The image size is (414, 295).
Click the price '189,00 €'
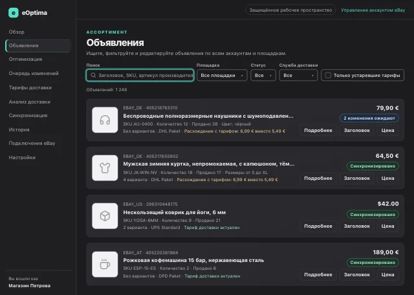(x=386, y=252)
